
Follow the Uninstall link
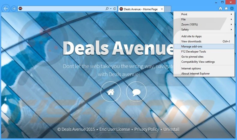(x=171, y=129)
